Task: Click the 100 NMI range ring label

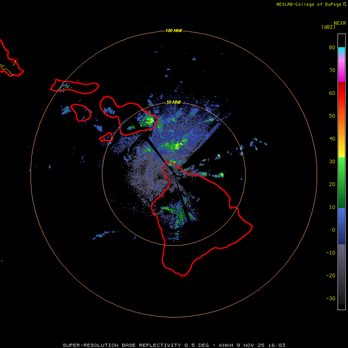Action: click(174, 31)
